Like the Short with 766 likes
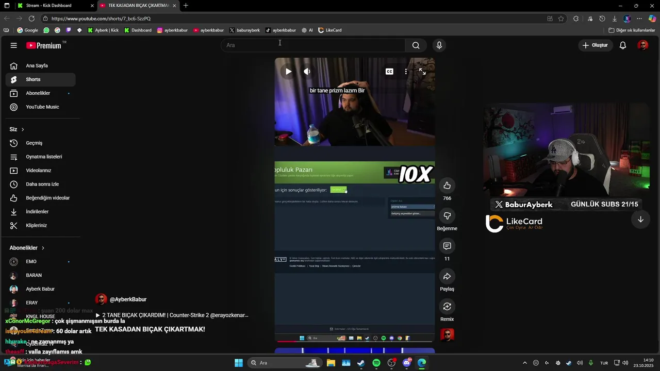The image size is (660, 371). (x=447, y=185)
